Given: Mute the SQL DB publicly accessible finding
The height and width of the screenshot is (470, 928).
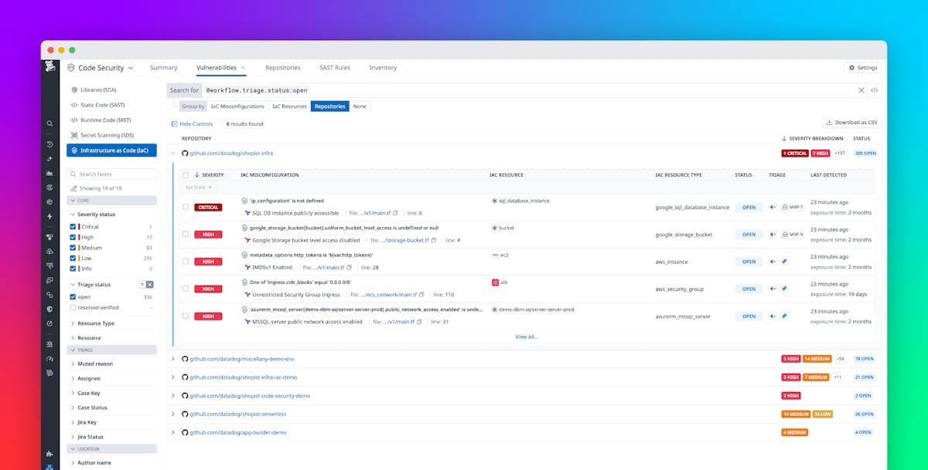Looking at the screenshot, I should click(x=772, y=208).
